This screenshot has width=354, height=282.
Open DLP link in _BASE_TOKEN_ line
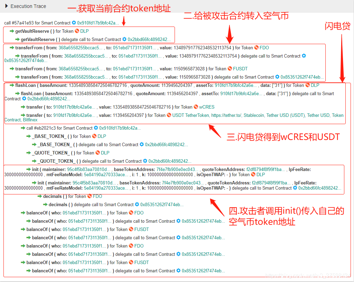[x=102, y=136]
